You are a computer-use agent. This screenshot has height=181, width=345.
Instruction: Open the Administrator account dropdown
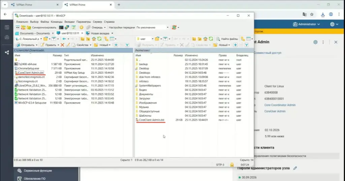[306, 24]
